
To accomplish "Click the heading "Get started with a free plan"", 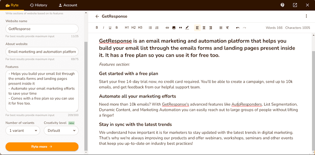I will click(x=129, y=74).
